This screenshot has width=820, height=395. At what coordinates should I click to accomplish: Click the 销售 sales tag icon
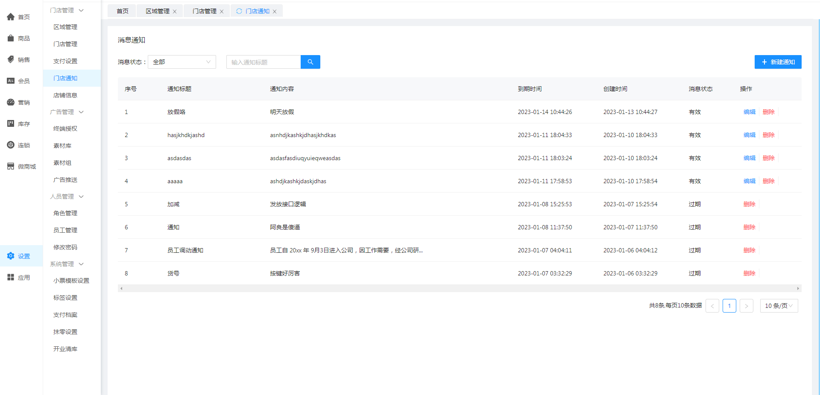pos(11,60)
